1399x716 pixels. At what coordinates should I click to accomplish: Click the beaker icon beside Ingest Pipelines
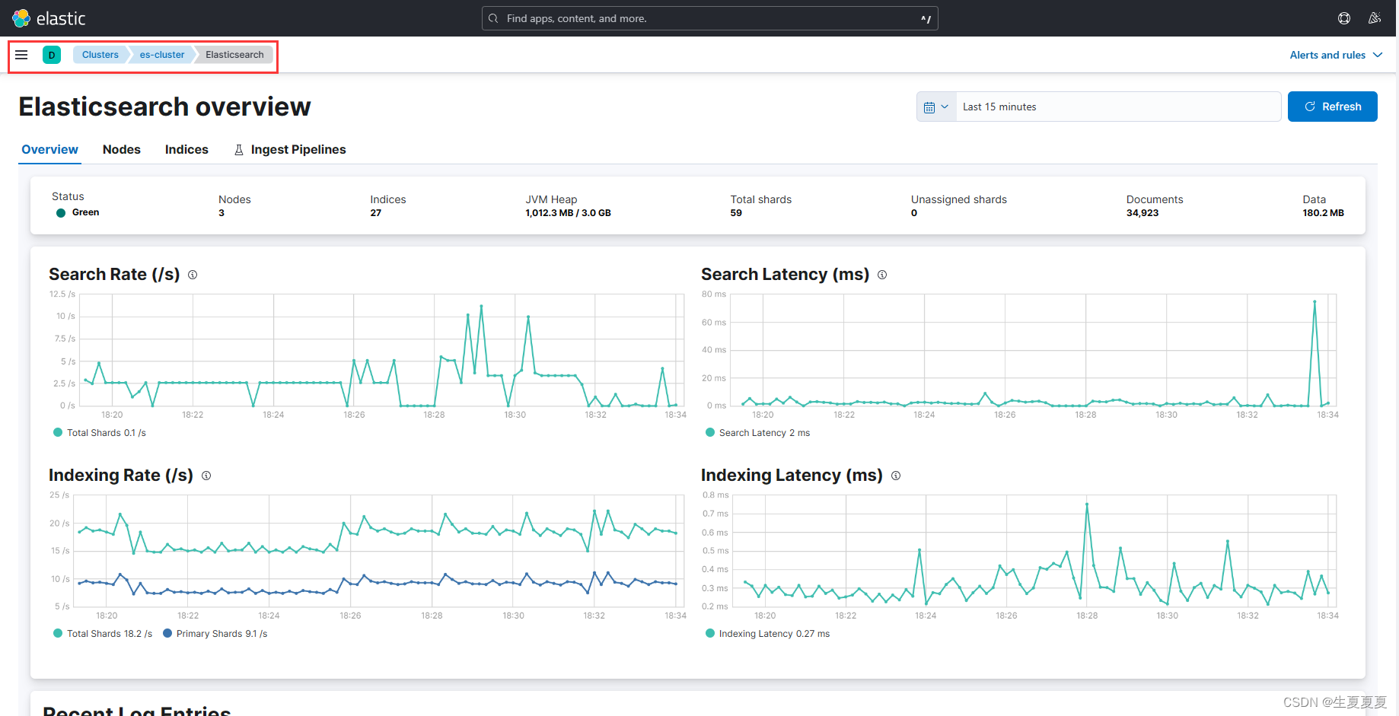(x=239, y=150)
